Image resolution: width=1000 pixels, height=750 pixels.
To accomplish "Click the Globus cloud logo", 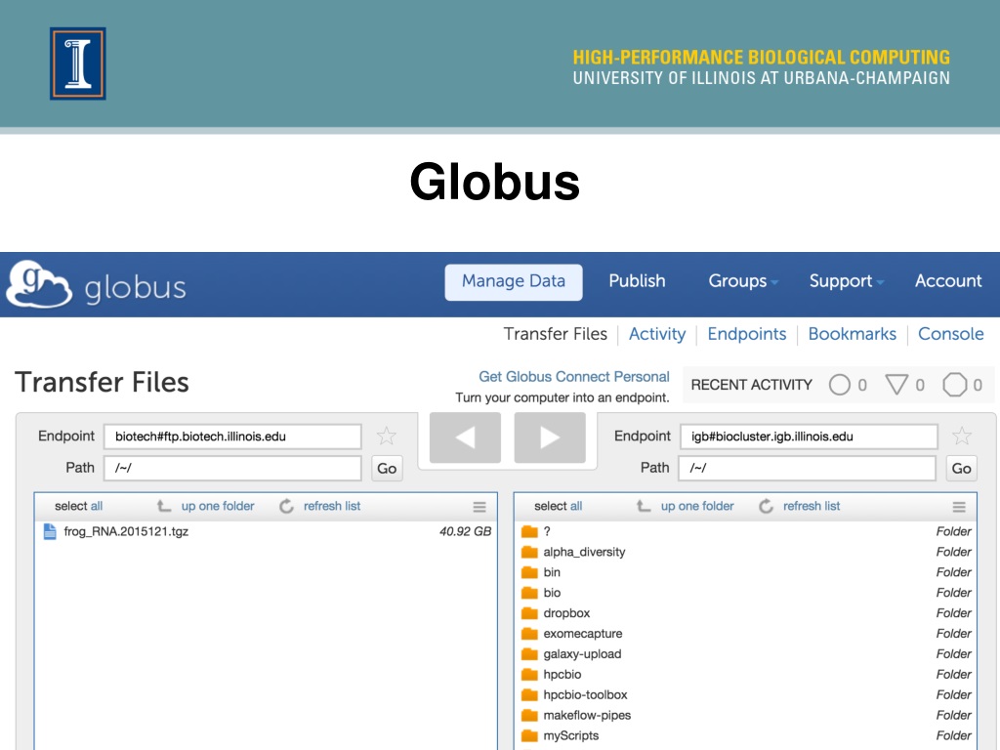I will click(38, 284).
